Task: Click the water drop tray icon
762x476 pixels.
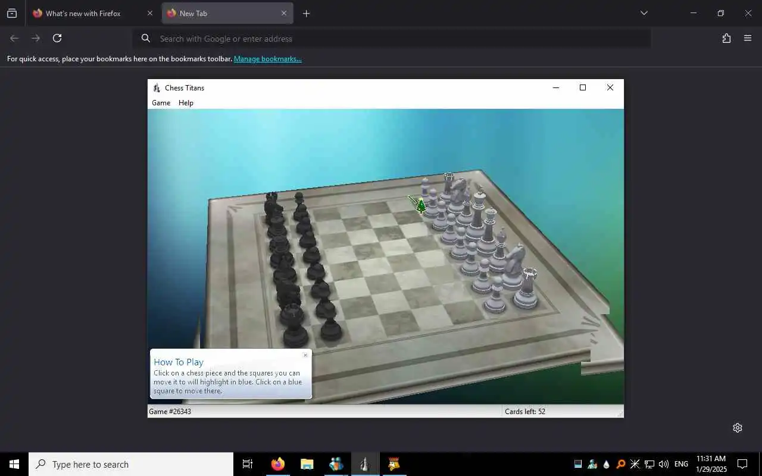Action: (x=606, y=464)
